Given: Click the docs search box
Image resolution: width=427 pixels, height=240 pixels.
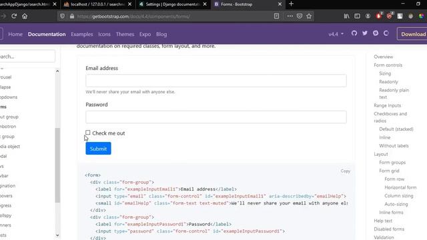Looking at the screenshot, I should [x=27, y=56].
